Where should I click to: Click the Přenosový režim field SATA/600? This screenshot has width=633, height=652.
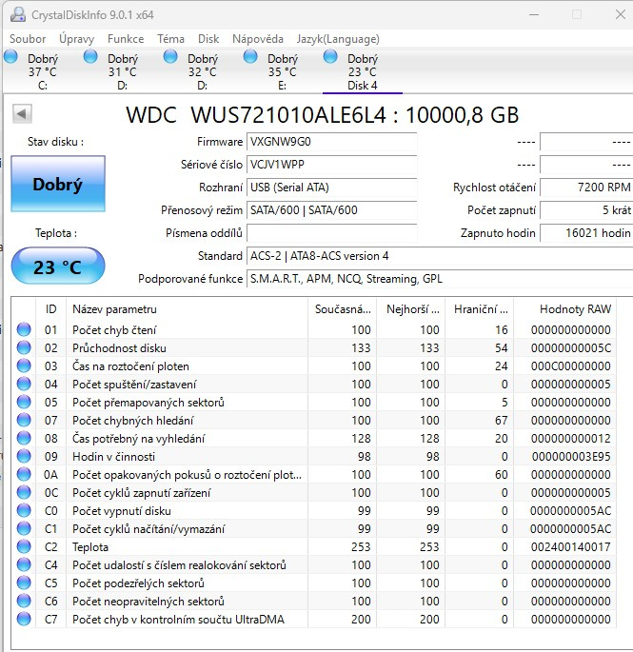pyautogui.click(x=331, y=210)
